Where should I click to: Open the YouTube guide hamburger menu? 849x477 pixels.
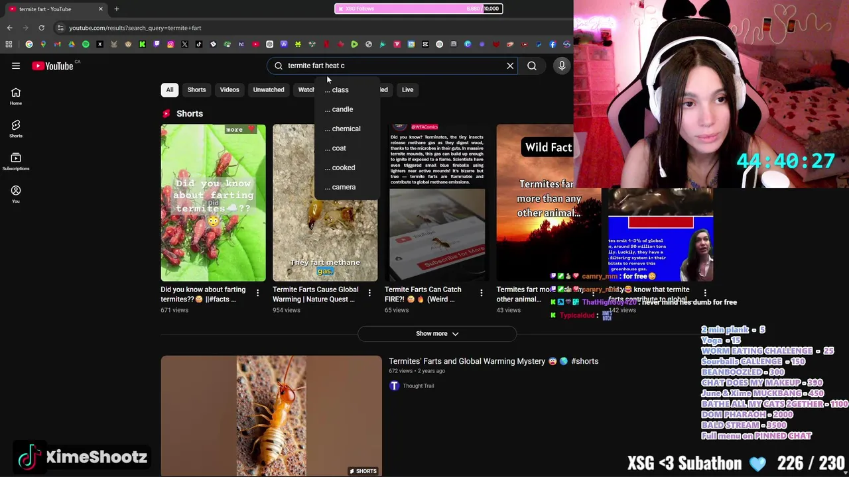16,66
